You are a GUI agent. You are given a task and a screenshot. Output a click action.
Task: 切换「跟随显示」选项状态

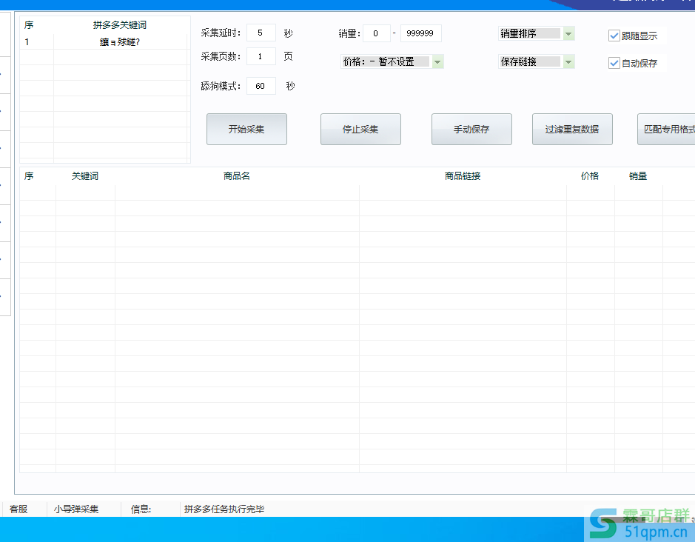614,35
